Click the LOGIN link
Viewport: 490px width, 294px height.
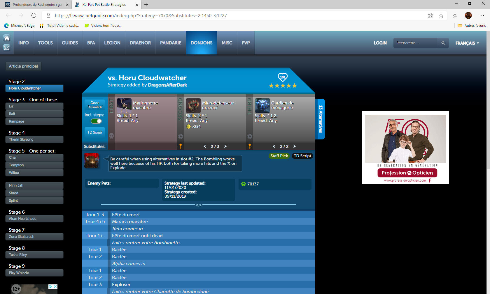click(380, 43)
